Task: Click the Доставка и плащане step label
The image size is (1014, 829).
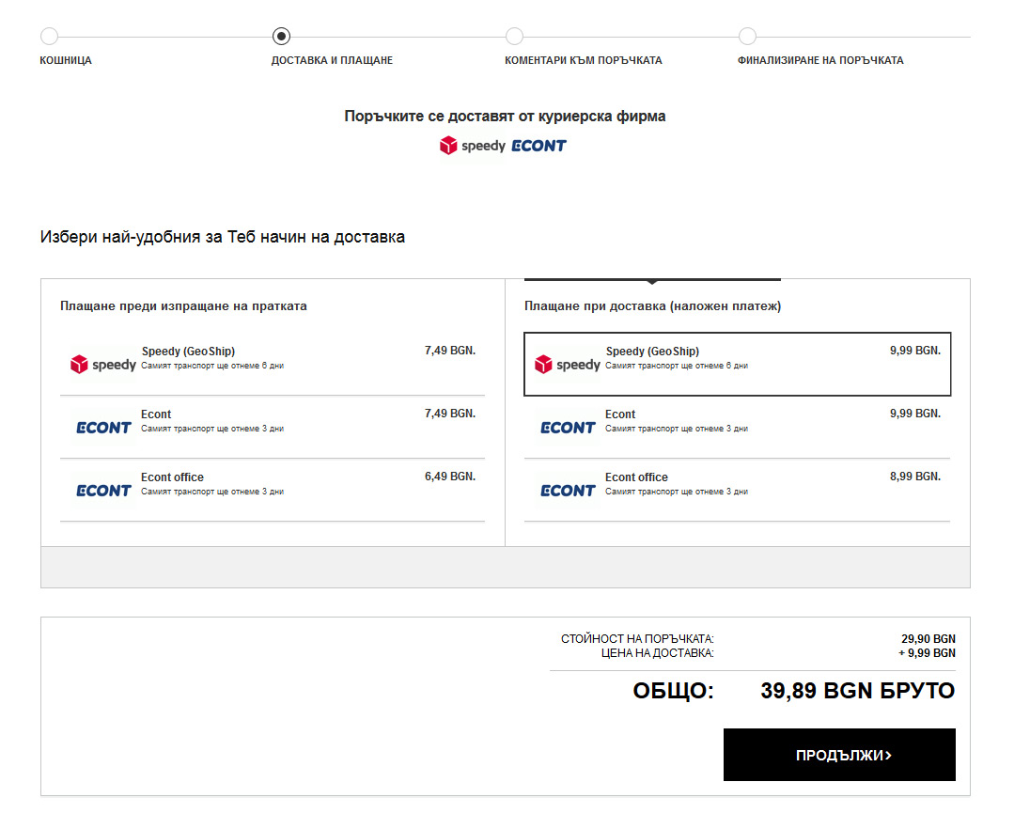Action: click(332, 60)
